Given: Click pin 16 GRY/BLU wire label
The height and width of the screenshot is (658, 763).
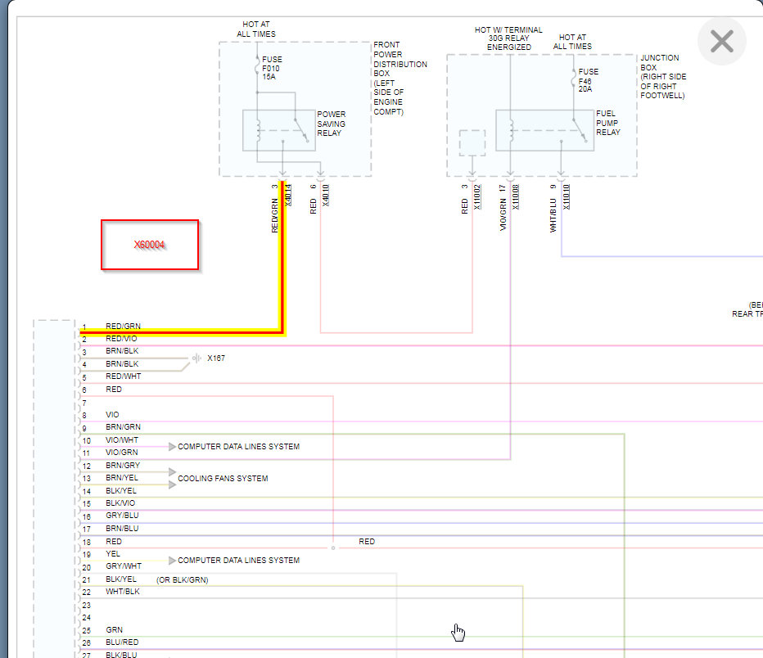Looking at the screenshot, I should (x=122, y=515).
